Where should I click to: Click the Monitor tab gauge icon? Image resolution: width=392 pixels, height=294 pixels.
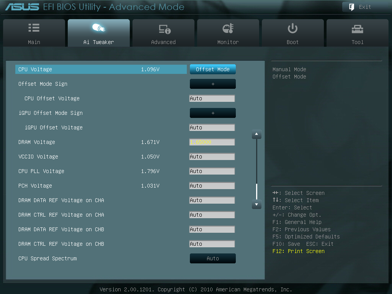pyautogui.click(x=228, y=28)
